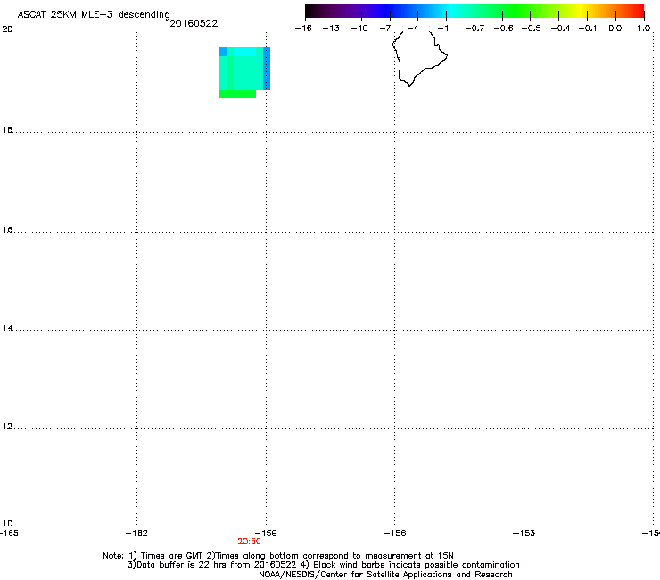Click the latitude axis label '20'
660x580 pixels.
7,29
